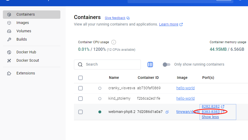Image resolution: width=248 pixels, height=140 pixels.
Task: Open Docker Scout in sidebar
Action: [31, 60]
